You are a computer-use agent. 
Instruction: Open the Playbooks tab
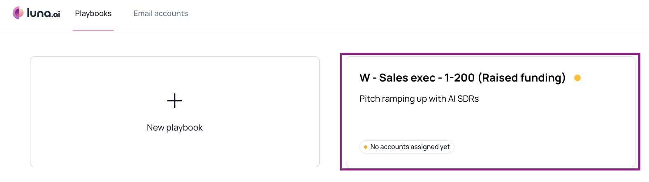click(x=93, y=14)
